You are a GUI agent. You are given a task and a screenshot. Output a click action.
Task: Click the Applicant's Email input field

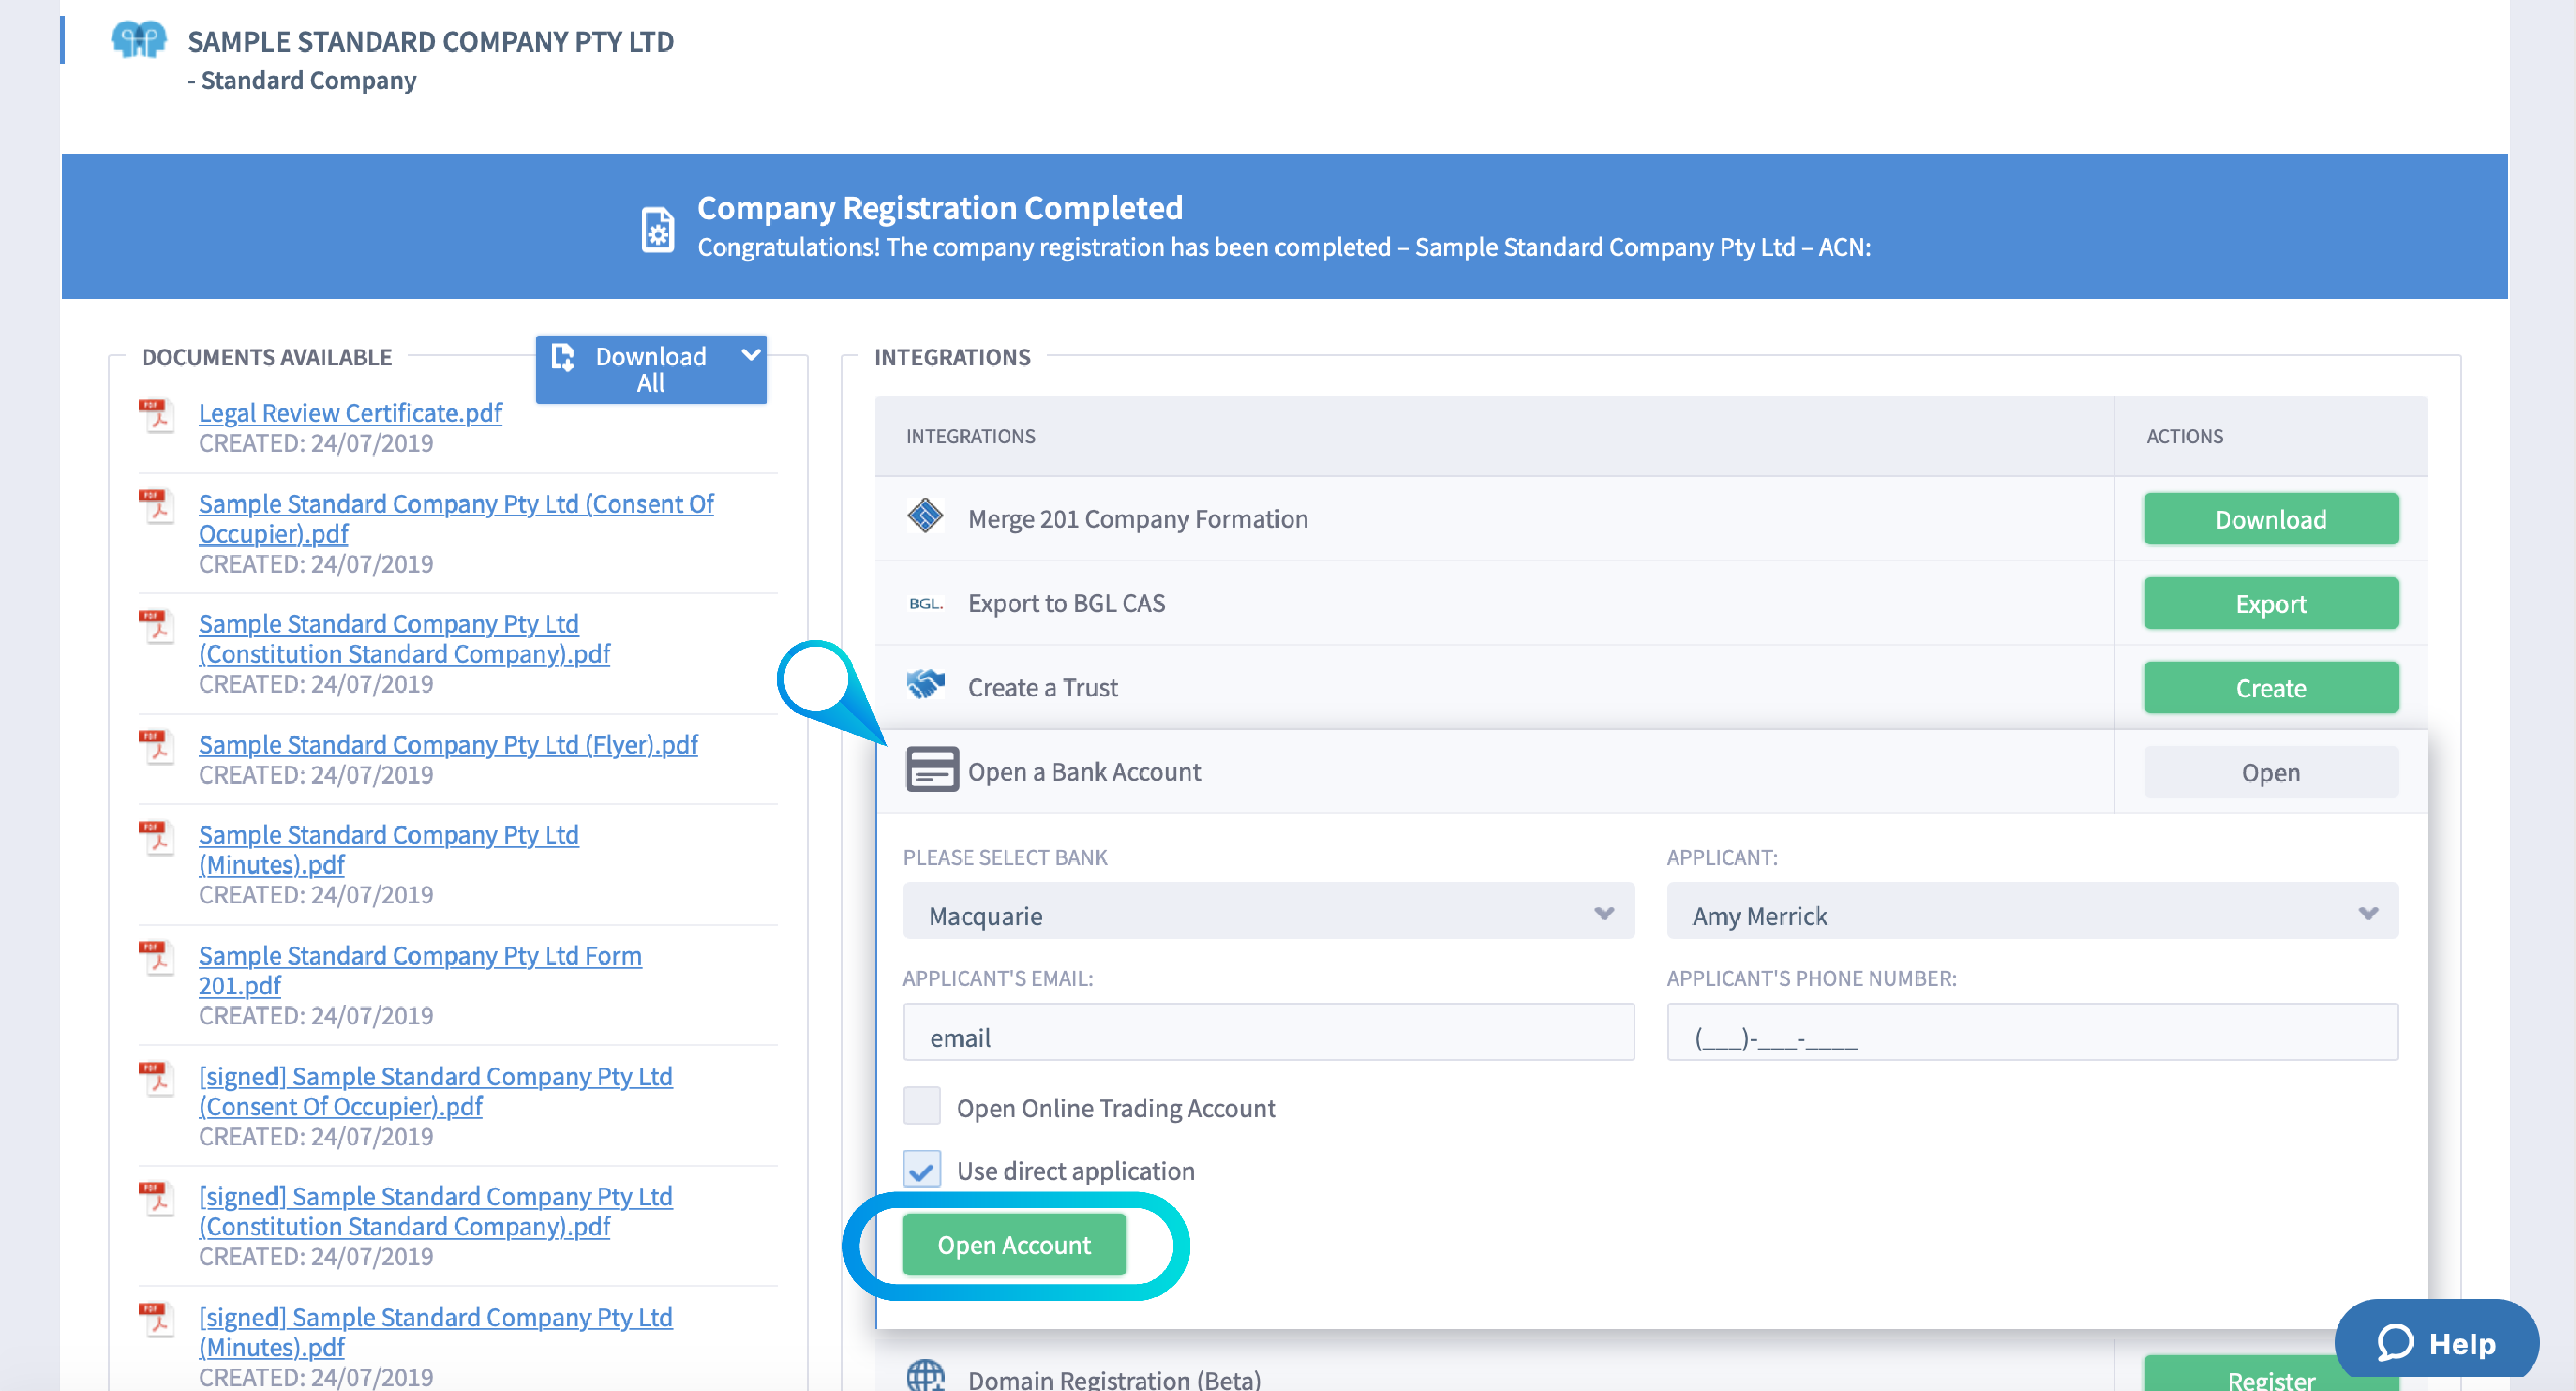pos(1268,1032)
